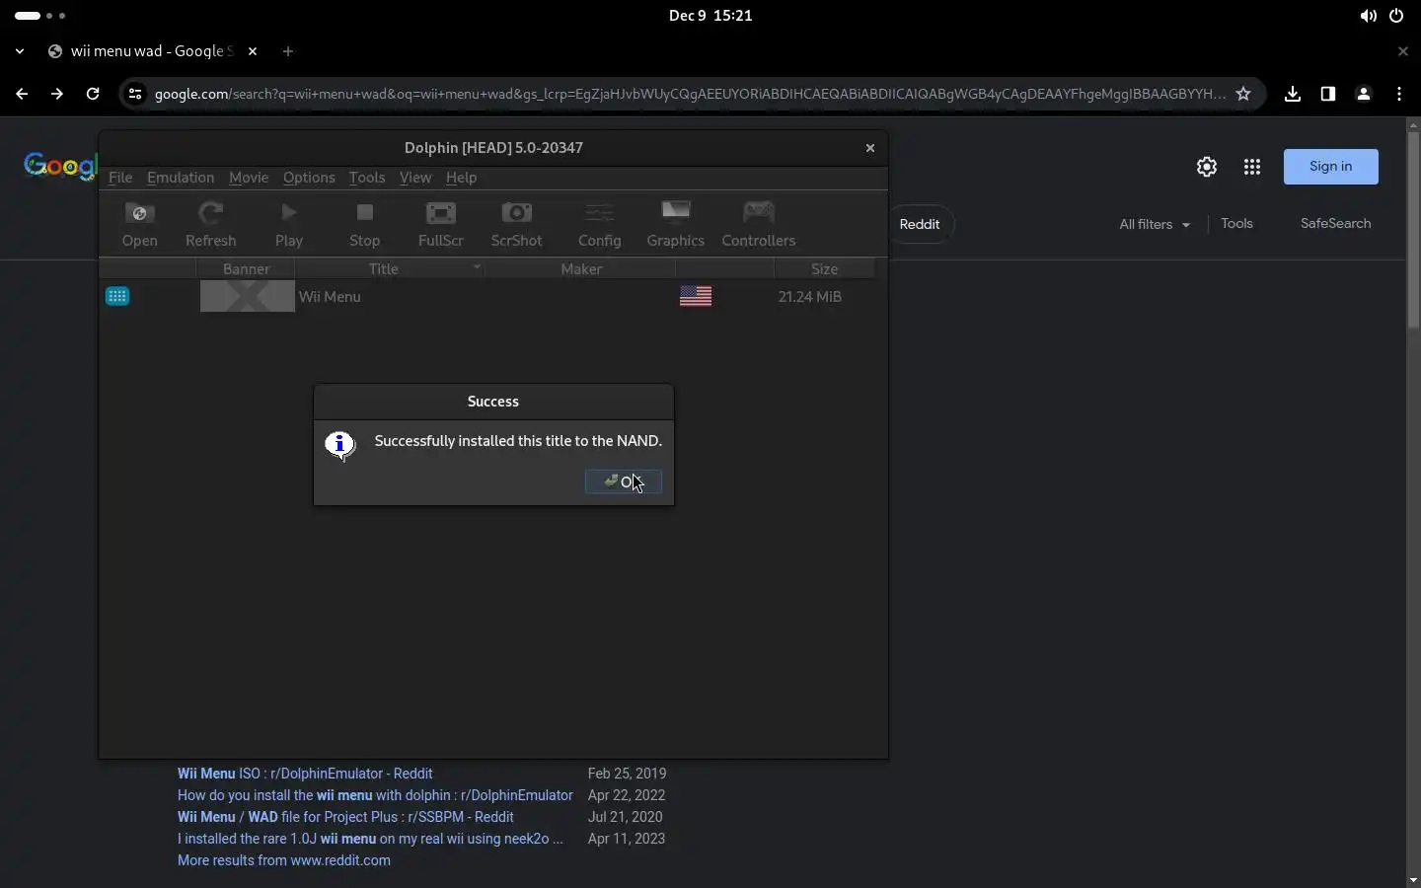The height and width of the screenshot is (888, 1421).
Task: Select the Wii Menu title text
Action: click(x=330, y=296)
